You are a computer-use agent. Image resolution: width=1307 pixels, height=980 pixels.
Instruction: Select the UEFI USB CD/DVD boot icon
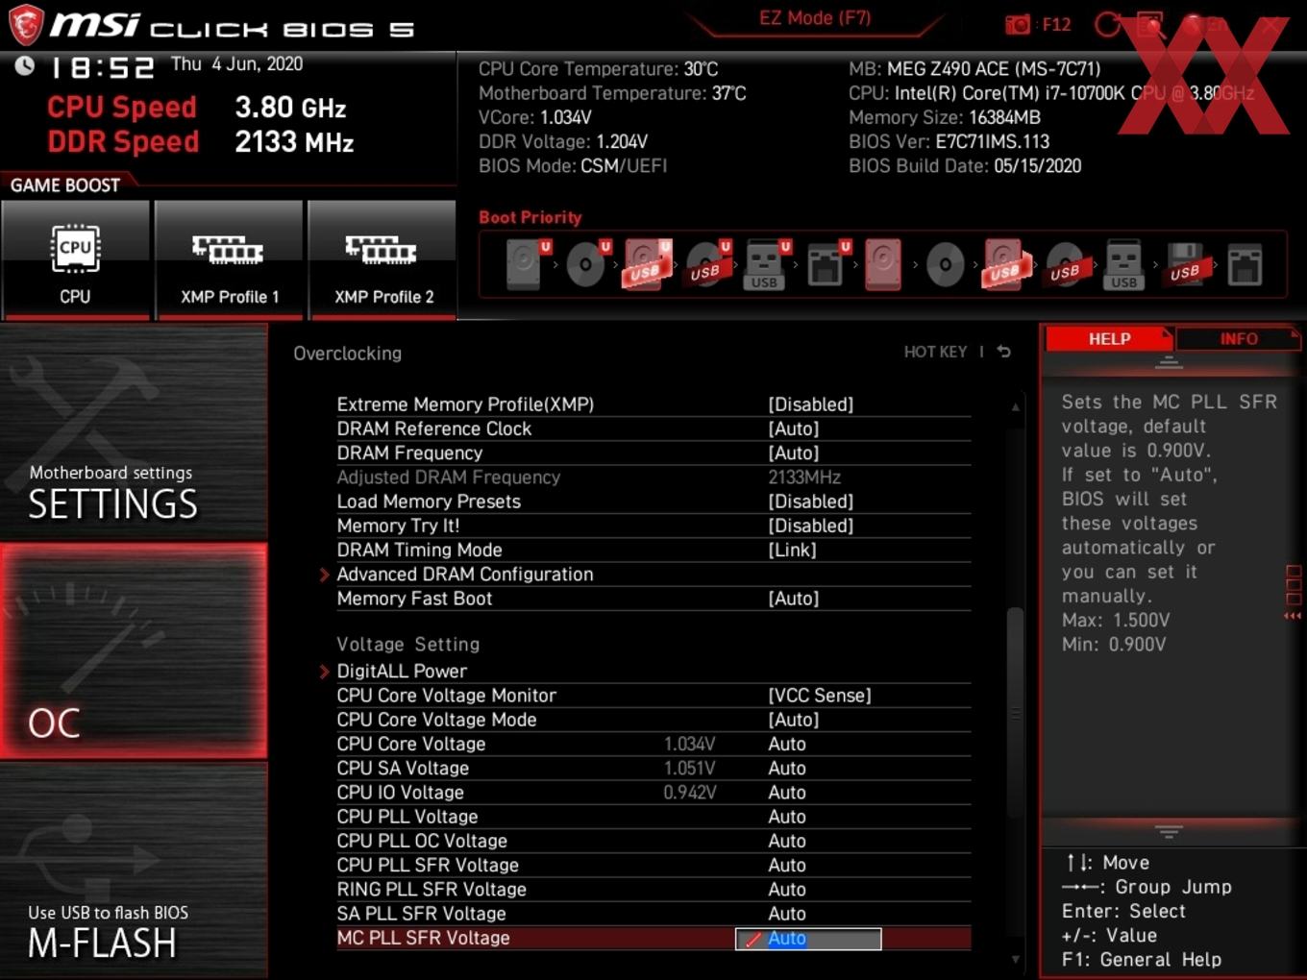pyautogui.click(x=706, y=264)
